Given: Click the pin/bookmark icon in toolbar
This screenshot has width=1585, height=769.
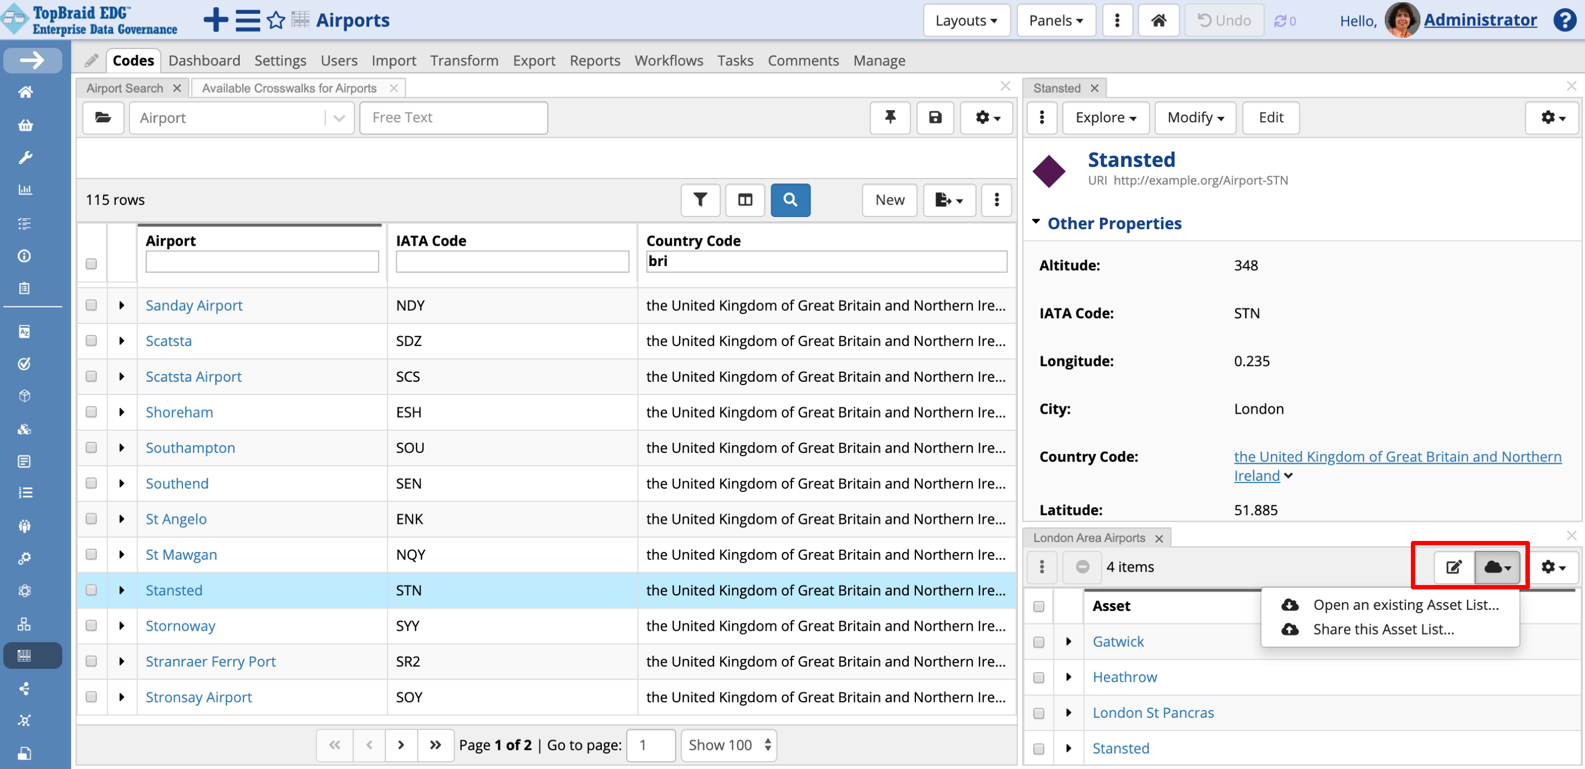Looking at the screenshot, I should tap(891, 117).
